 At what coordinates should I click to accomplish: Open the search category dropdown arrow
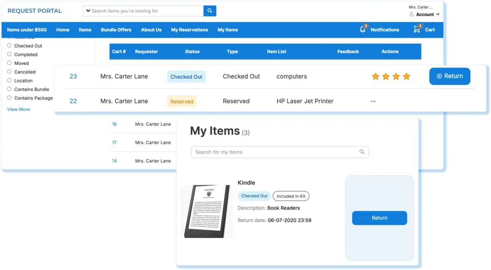click(88, 11)
